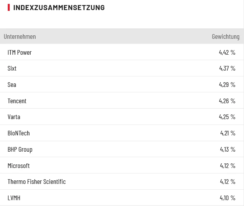Image resolution: width=244 pixels, height=206 pixels.
Task: Click the Indexzusammensetzung section heading
Action: point(59,7)
